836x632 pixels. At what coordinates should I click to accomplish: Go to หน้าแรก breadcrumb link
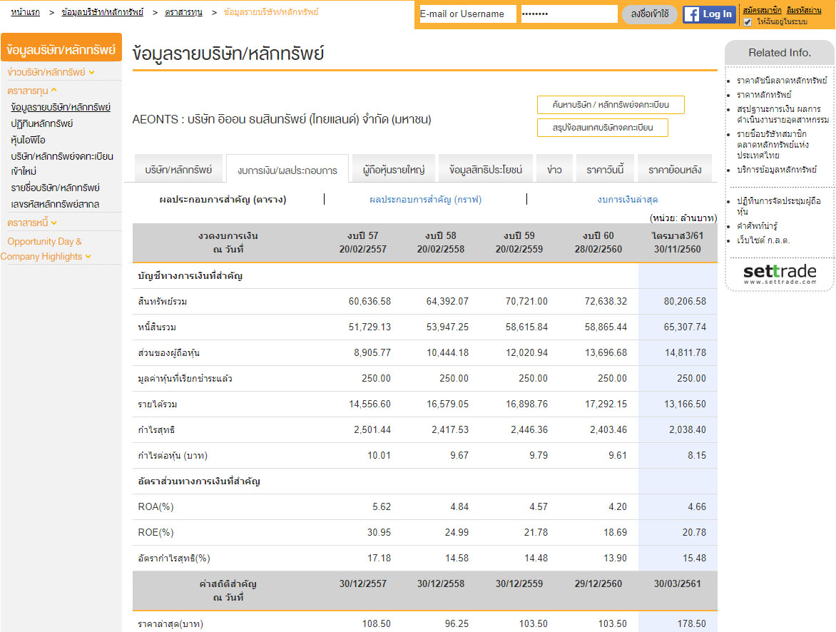25,11
